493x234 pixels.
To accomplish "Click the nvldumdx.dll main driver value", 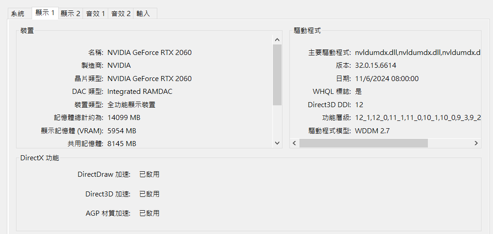I will click(x=417, y=53).
